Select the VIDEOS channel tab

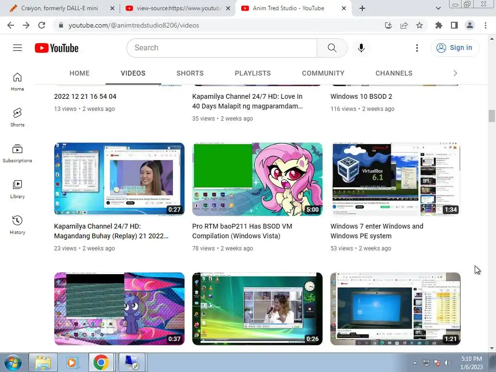pos(133,74)
